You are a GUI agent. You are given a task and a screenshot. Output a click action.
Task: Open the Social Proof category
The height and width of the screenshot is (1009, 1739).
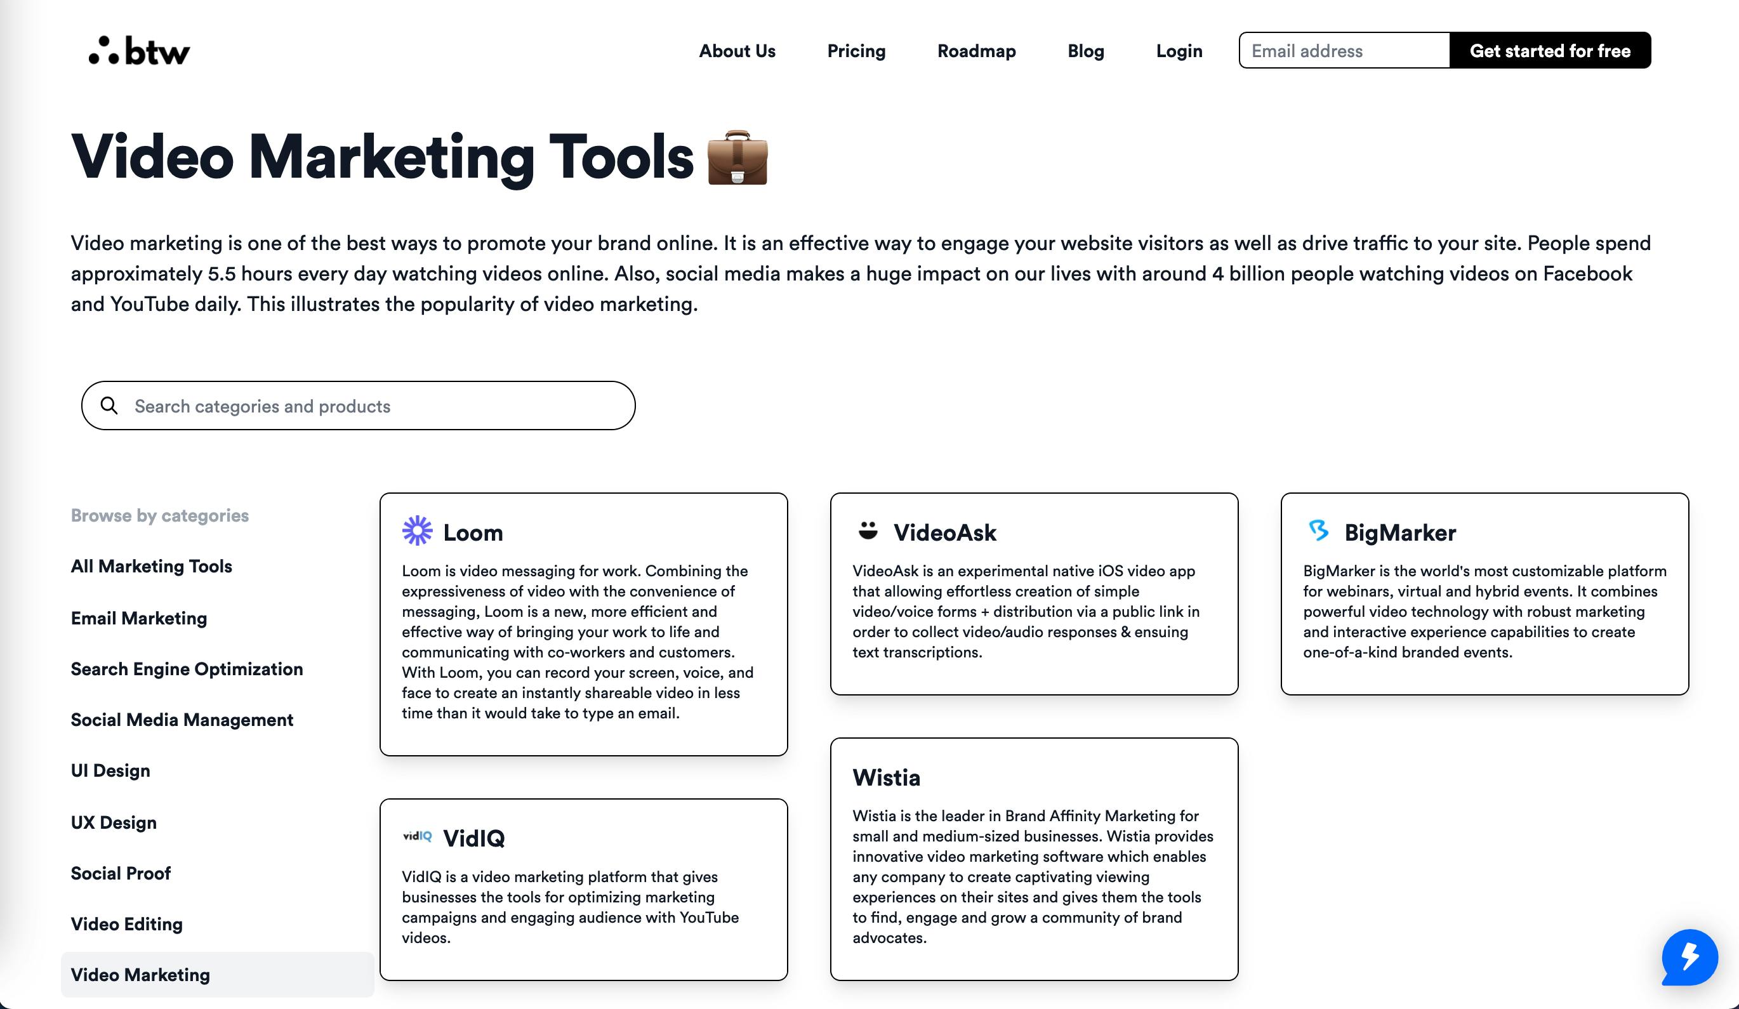point(121,873)
